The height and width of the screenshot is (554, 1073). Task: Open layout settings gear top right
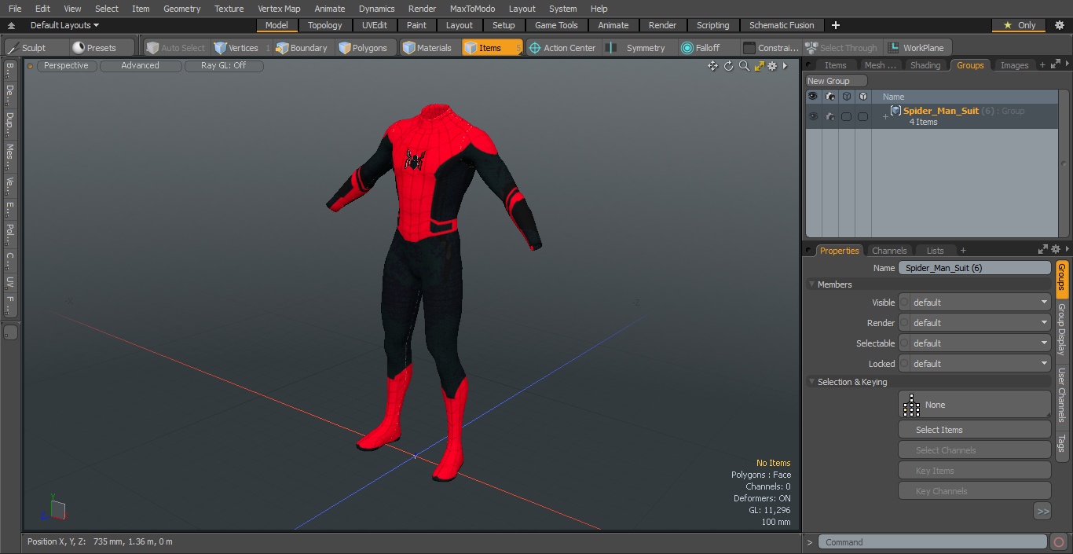click(1059, 25)
